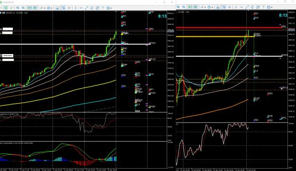
Task: Click the 8:13 candle timer on left chart
Action: tap(162, 16)
